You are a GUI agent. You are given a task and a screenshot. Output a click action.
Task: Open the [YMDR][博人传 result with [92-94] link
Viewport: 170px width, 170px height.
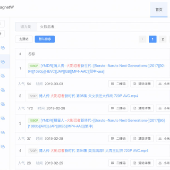pyautogui.click(x=97, y=68)
